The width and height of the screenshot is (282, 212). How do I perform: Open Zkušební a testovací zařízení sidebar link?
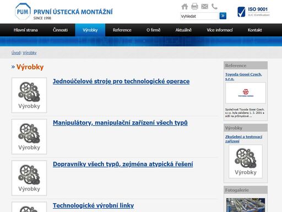point(243,139)
